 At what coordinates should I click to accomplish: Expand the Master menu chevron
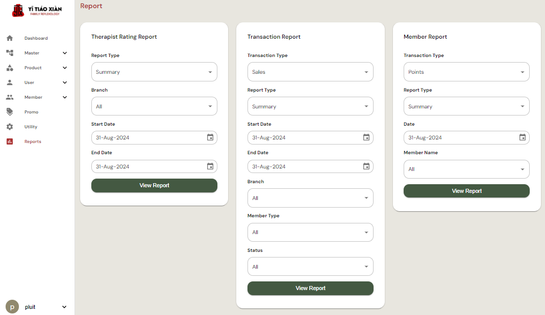(x=65, y=53)
